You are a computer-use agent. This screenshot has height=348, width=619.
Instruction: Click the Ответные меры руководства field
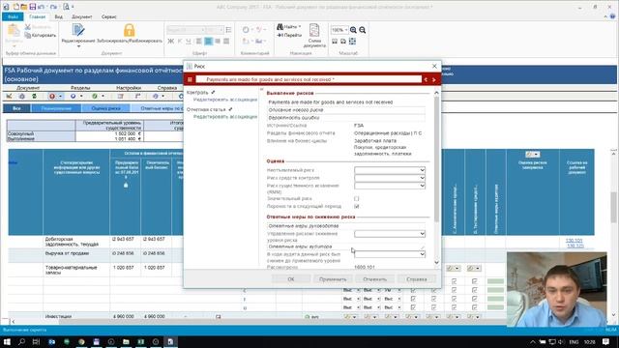[x=346, y=226]
